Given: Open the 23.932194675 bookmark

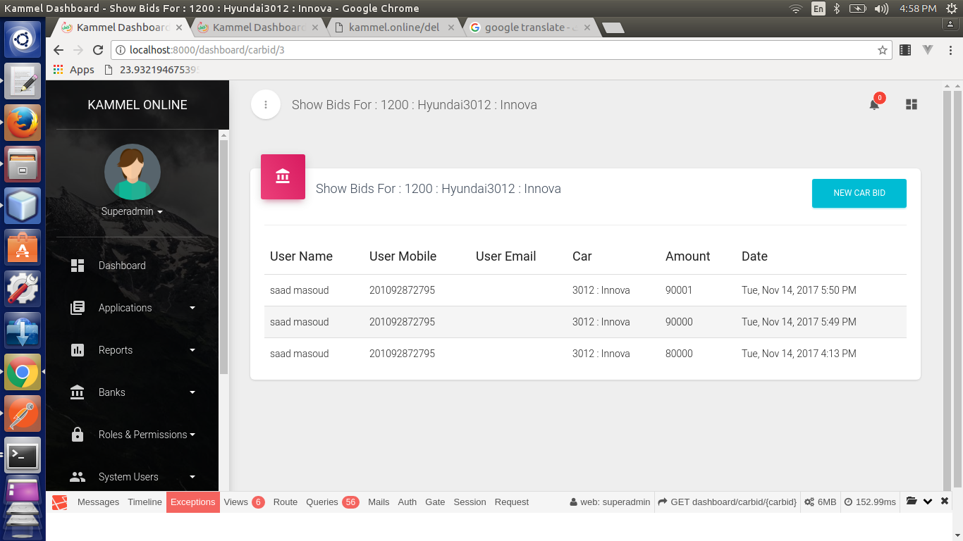Looking at the screenshot, I should pos(152,70).
